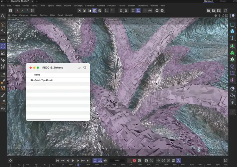Select the Text spline icon in the right sidebar
This screenshot has width=237, height=167.
click(233, 38)
